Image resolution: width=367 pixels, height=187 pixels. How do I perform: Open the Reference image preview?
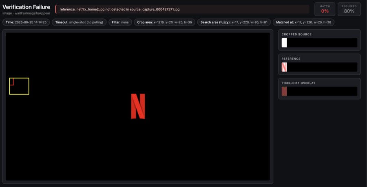pos(319,67)
